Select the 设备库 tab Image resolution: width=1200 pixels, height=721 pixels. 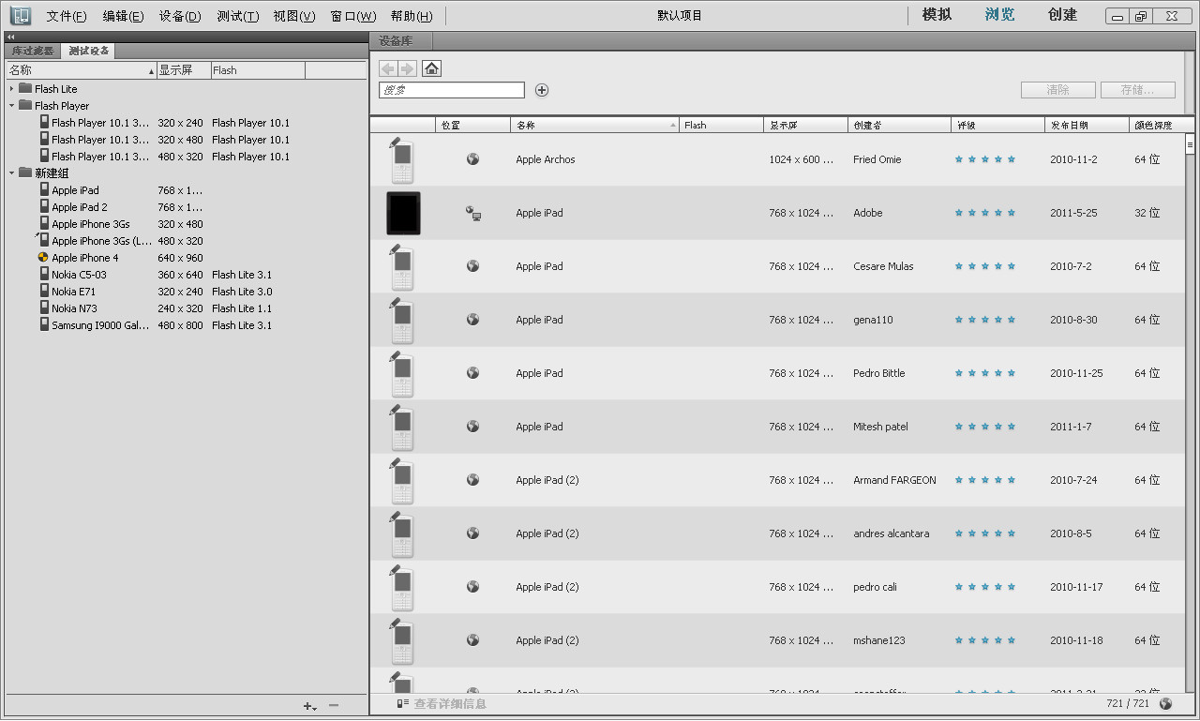coord(402,40)
